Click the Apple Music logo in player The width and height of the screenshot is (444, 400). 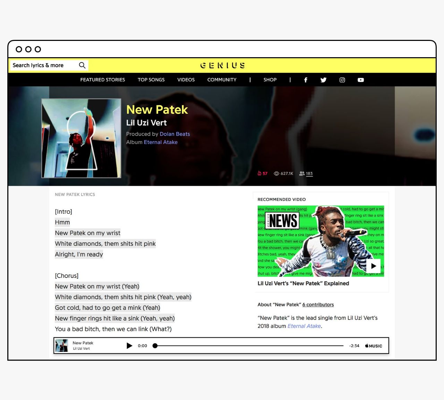point(374,346)
